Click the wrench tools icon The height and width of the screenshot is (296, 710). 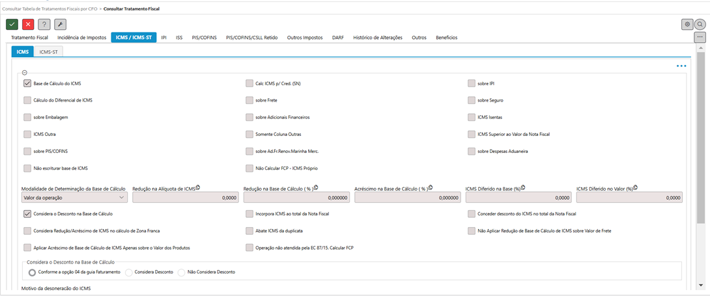point(60,24)
